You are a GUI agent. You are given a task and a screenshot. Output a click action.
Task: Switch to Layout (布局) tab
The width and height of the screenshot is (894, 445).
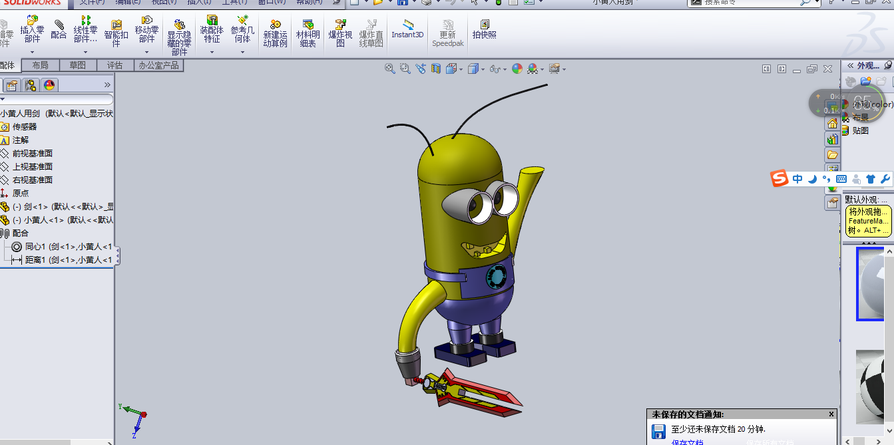coord(40,65)
